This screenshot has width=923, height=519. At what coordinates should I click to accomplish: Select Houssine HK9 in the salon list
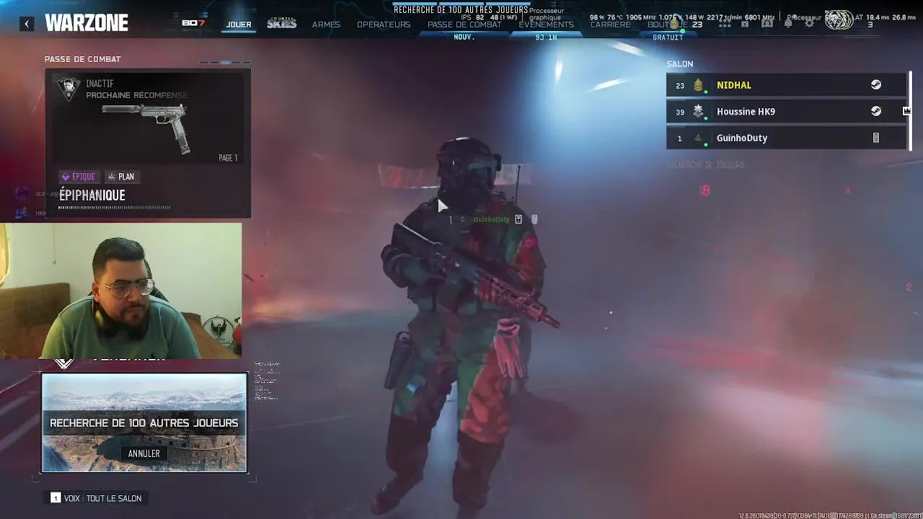pos(787,112)
